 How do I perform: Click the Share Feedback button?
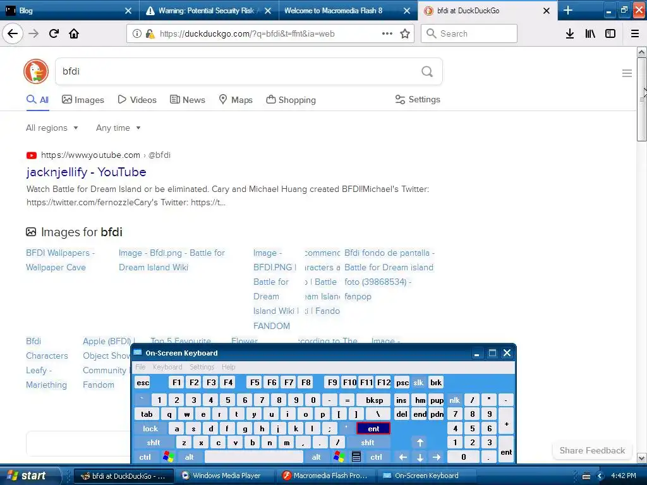(x=592, y=450)
